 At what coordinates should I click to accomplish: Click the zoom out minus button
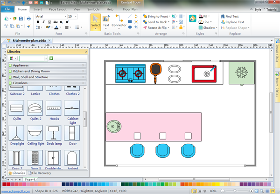(223, 191)
